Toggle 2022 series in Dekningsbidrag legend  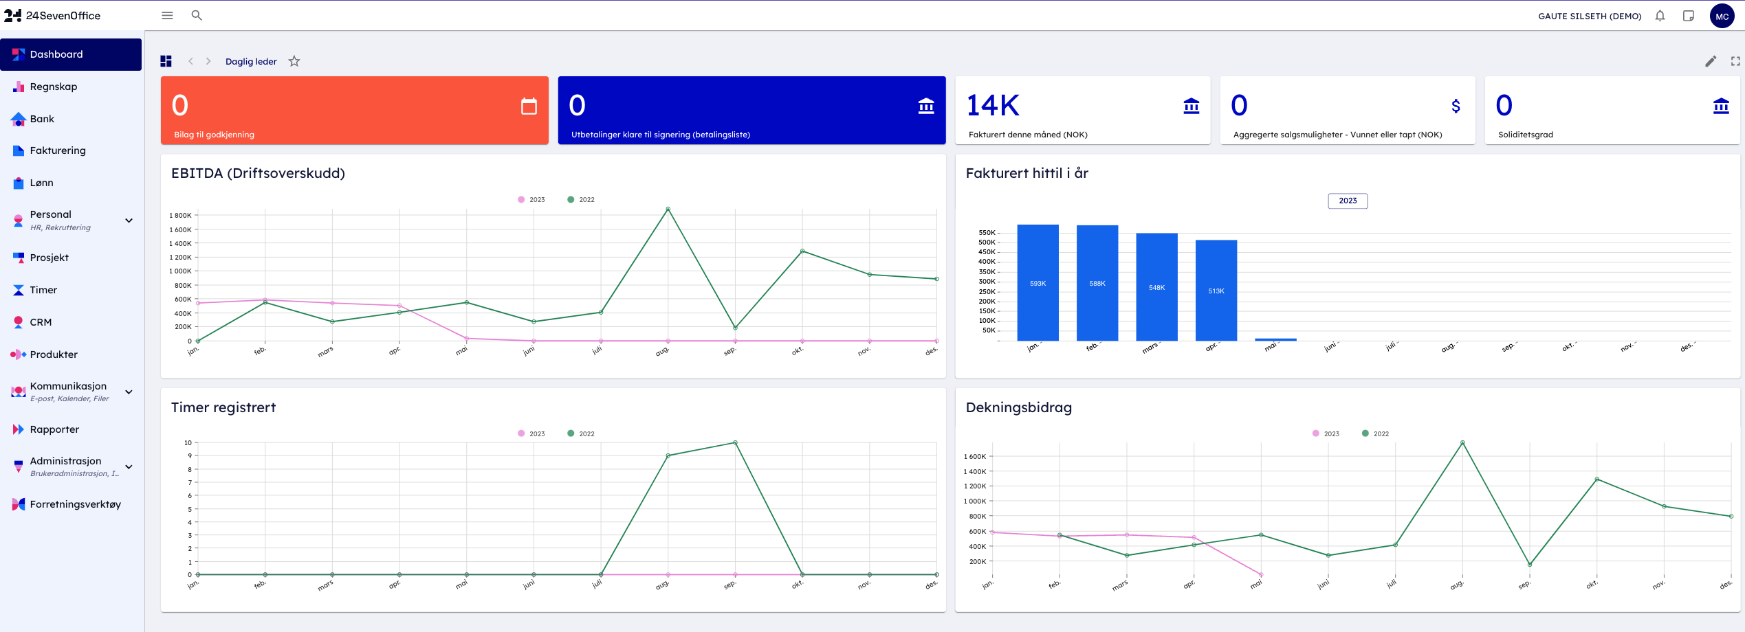[x=1375, y=434]
